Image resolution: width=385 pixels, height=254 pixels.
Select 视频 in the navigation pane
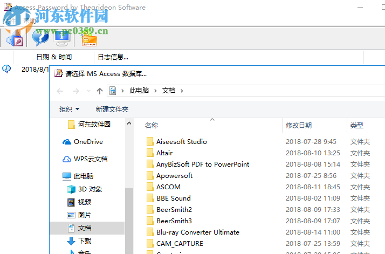coord(79,202)
